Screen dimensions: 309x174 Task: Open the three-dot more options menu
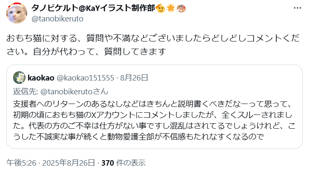pos(297,8)
